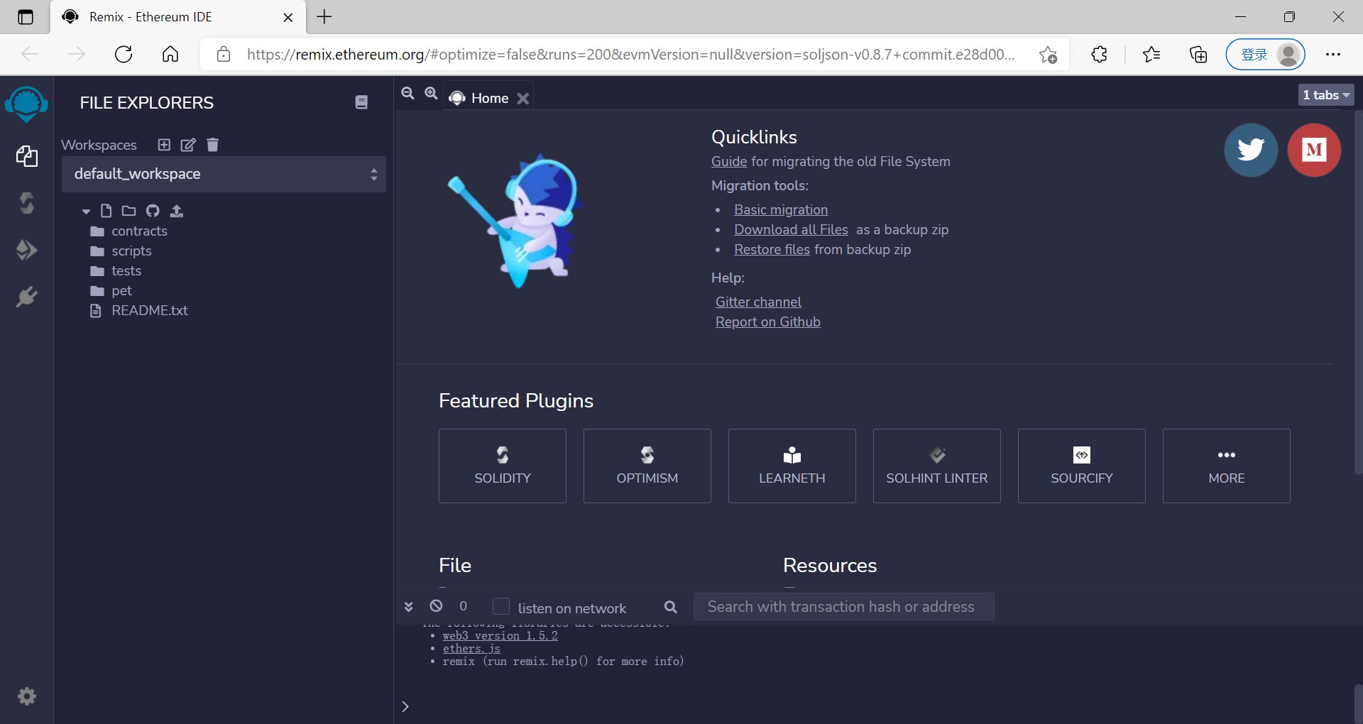1363x724 pixels.
Task: Click Download all Files link
Action: [x=791, y=229]
